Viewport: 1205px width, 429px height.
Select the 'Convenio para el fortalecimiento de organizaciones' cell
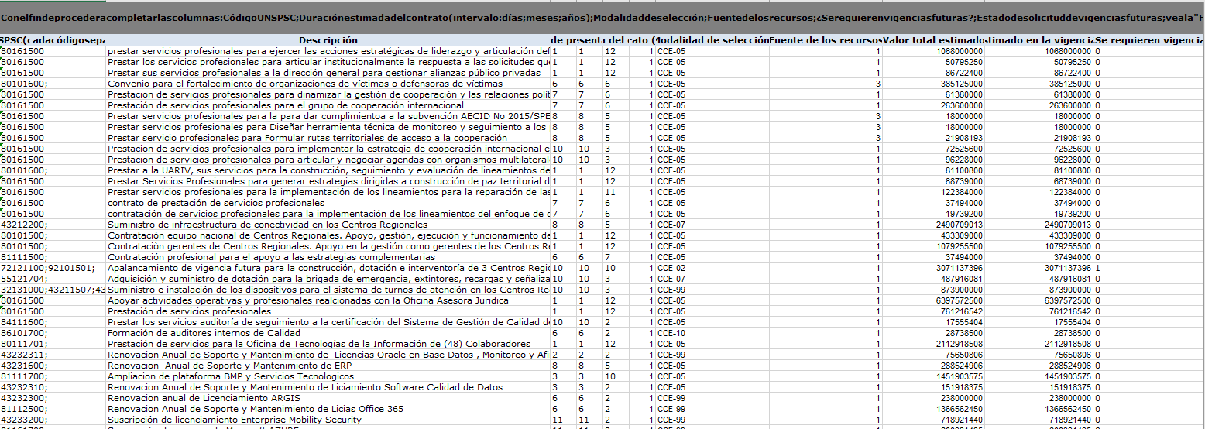(328, 83)
